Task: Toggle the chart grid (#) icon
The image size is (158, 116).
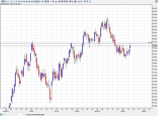Action: (x=48, y=2)
